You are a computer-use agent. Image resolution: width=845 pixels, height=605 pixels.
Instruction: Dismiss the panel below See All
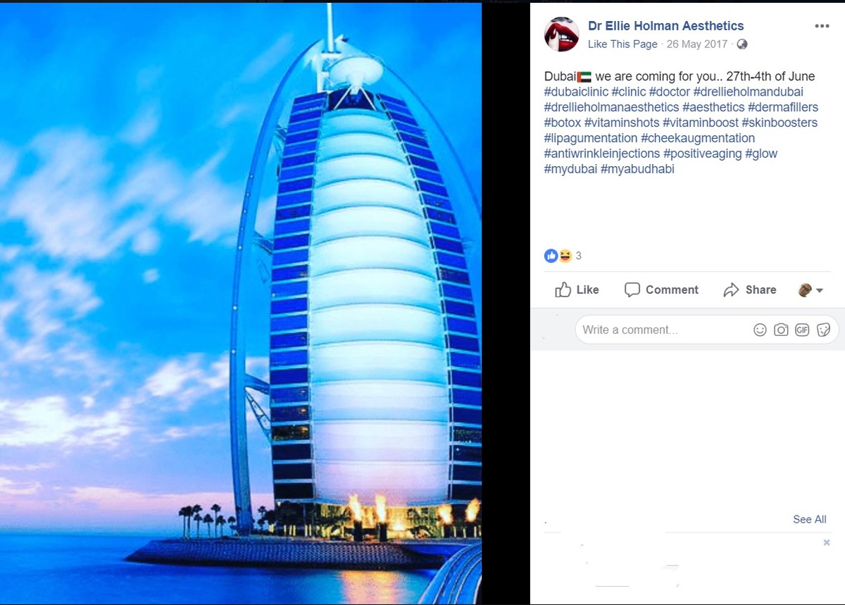tap(827, 542)
